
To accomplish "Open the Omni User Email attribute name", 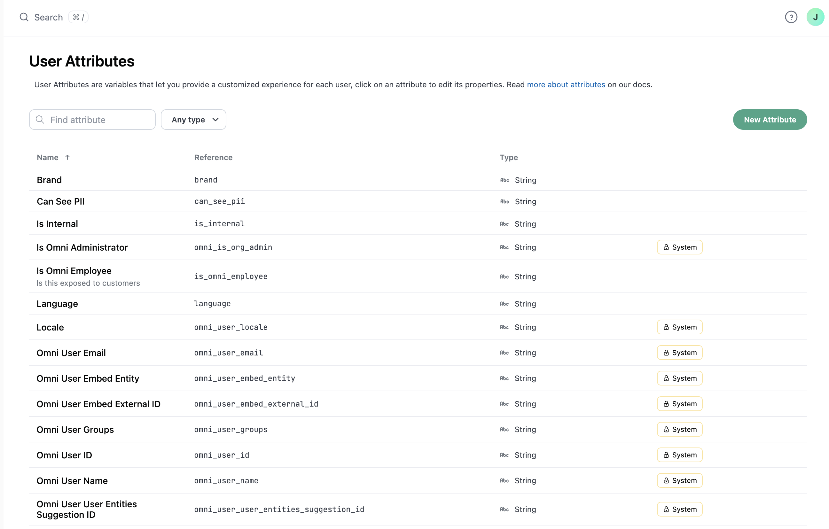I will point(71,353).
